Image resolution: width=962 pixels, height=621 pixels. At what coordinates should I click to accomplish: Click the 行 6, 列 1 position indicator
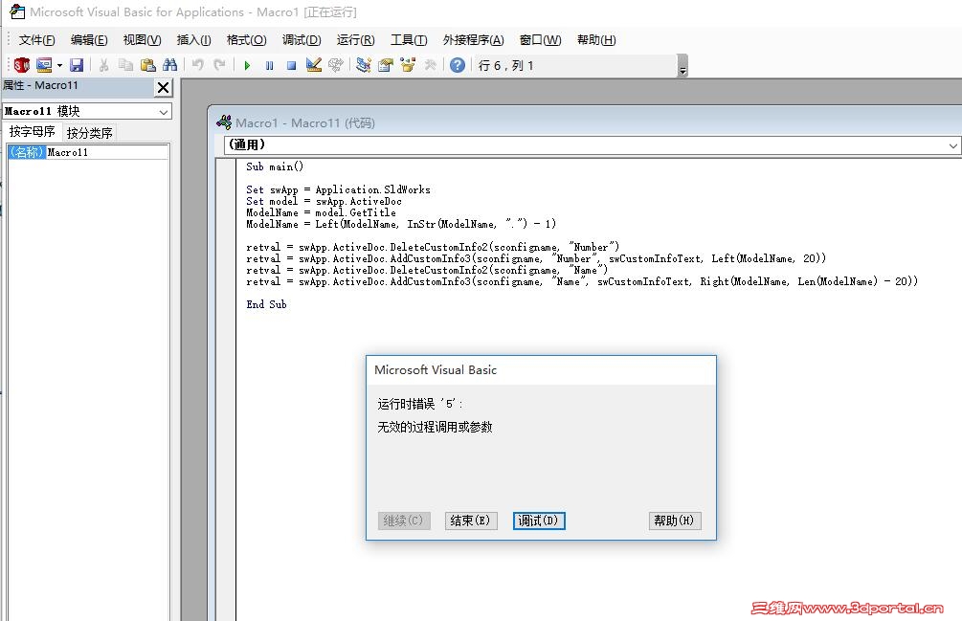(x=506, y=66)
